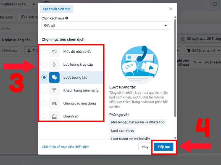The width and height of the screenshot is (221, 165).
Task: Click the Hành động upload icon in background
Action: (23, 17)
